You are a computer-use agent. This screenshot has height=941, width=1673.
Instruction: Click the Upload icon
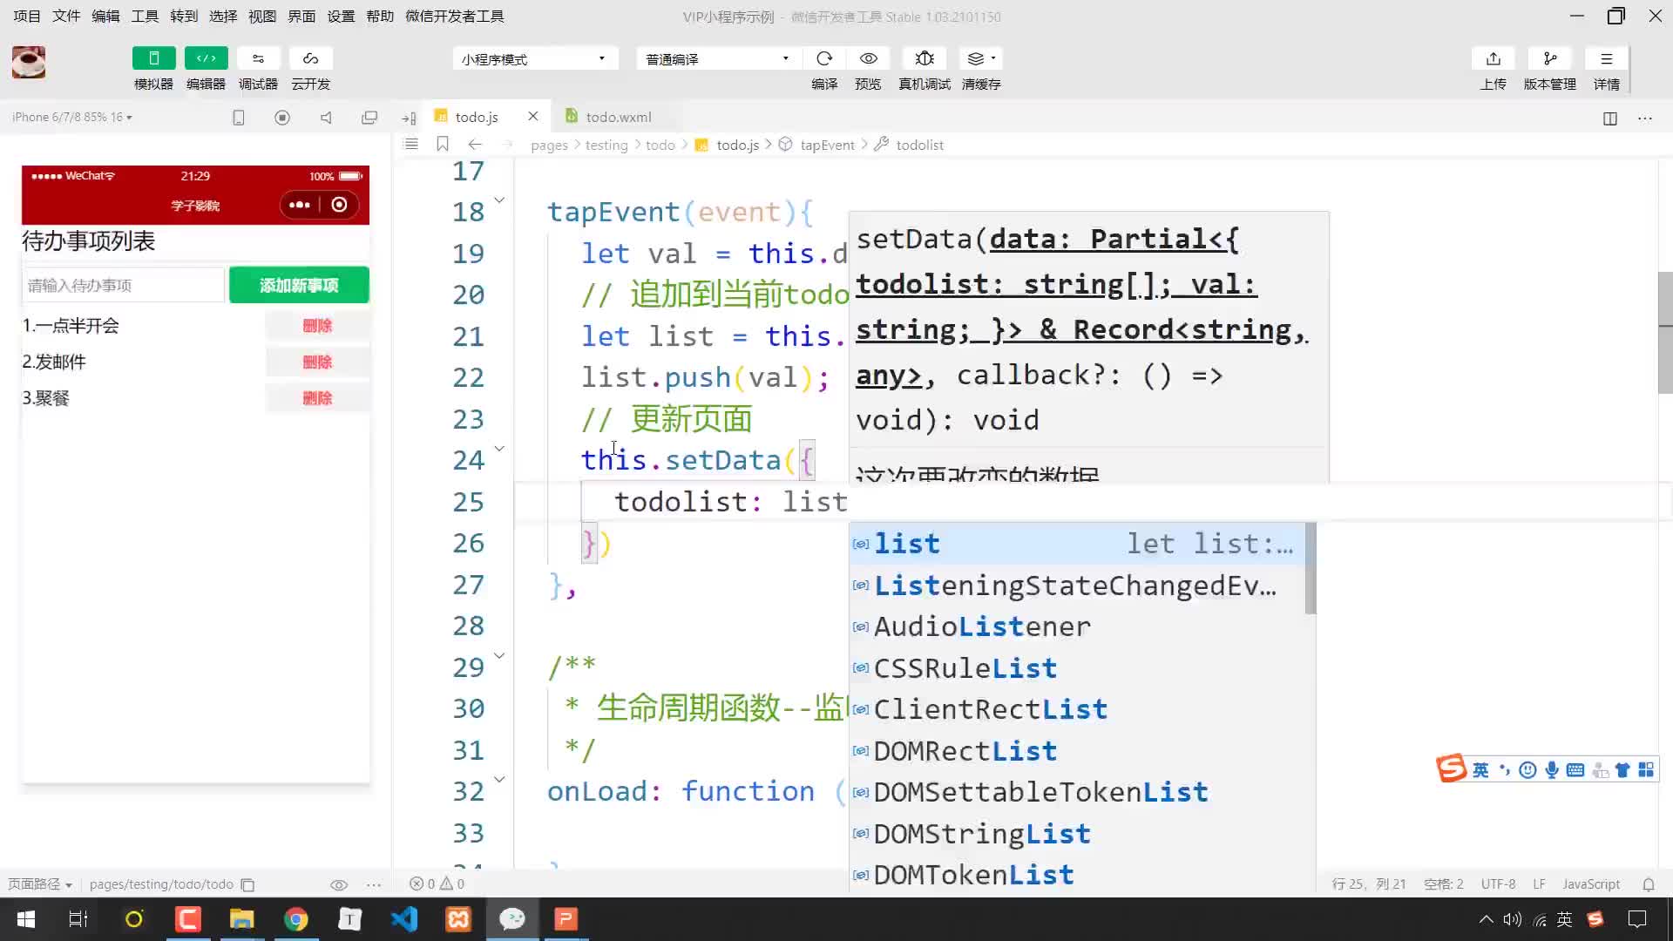[1494, 58]
